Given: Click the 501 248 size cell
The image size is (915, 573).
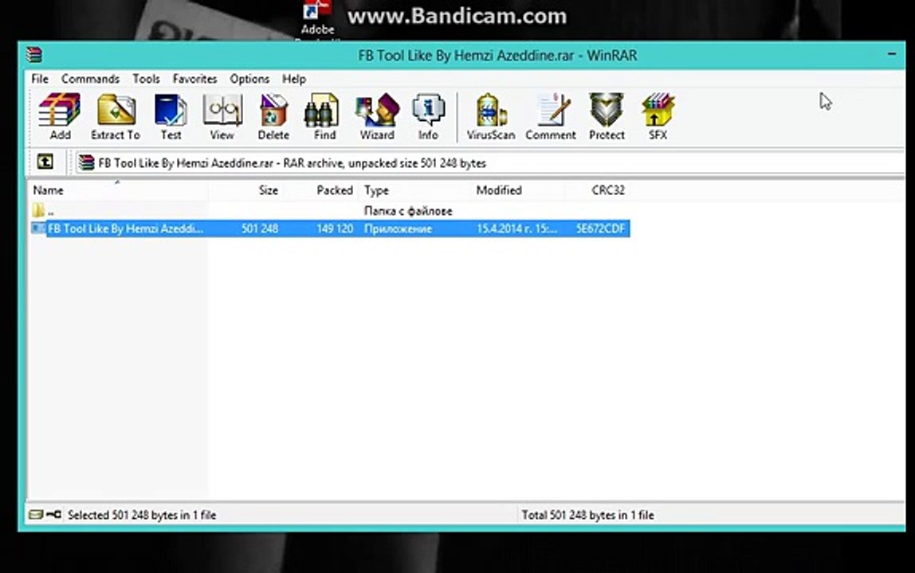Looking at the screenshot, I should (x=260, y=228).
